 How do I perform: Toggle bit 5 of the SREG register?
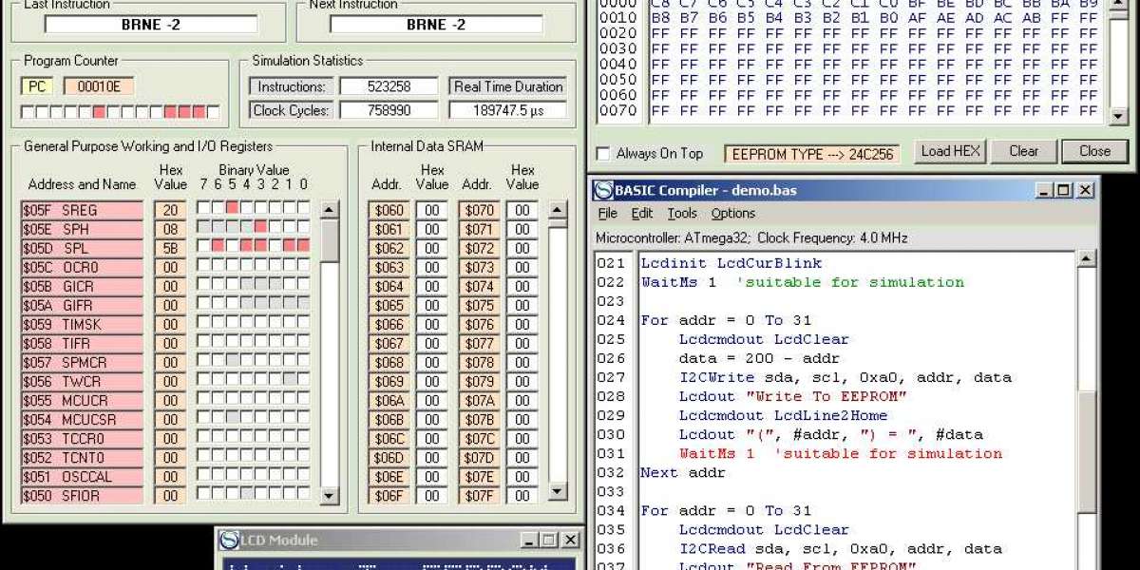point(232,208)
